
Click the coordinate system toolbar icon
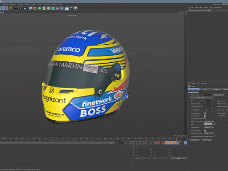pos(11,8)
